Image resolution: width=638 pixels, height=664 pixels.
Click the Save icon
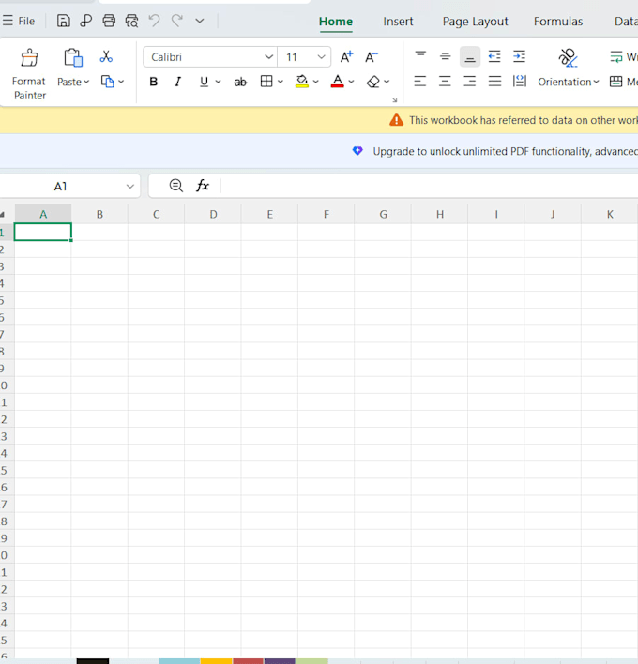[x=64, y=21]
